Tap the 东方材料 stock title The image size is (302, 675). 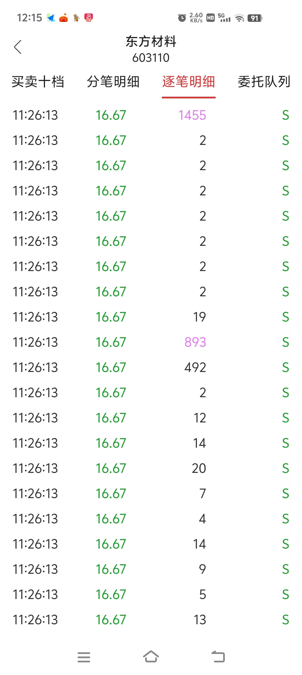click(151, 41)
